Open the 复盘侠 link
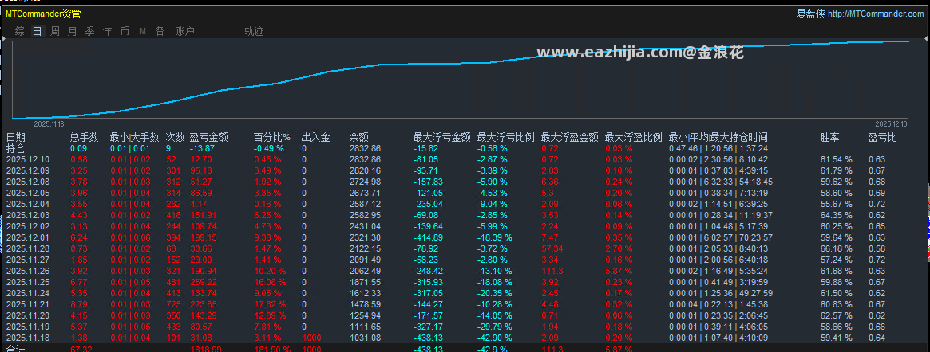This screenshot has width=930, height=352. (x=810, y=14)
